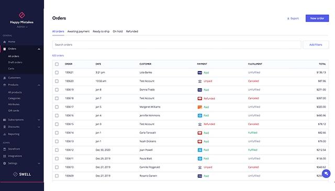Open All products in sidebar
Viewport: 335px width, 191px height.
15,92
